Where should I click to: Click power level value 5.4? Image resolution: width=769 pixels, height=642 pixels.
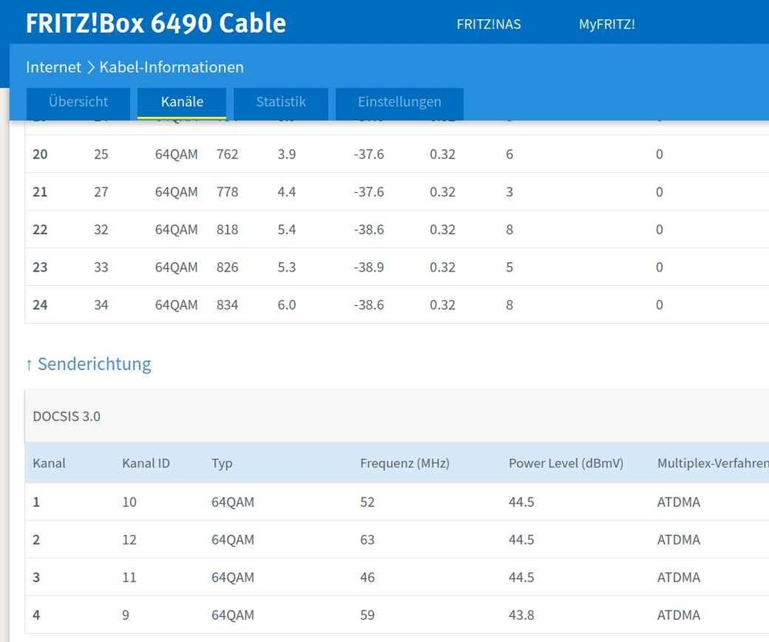[286, 230]
